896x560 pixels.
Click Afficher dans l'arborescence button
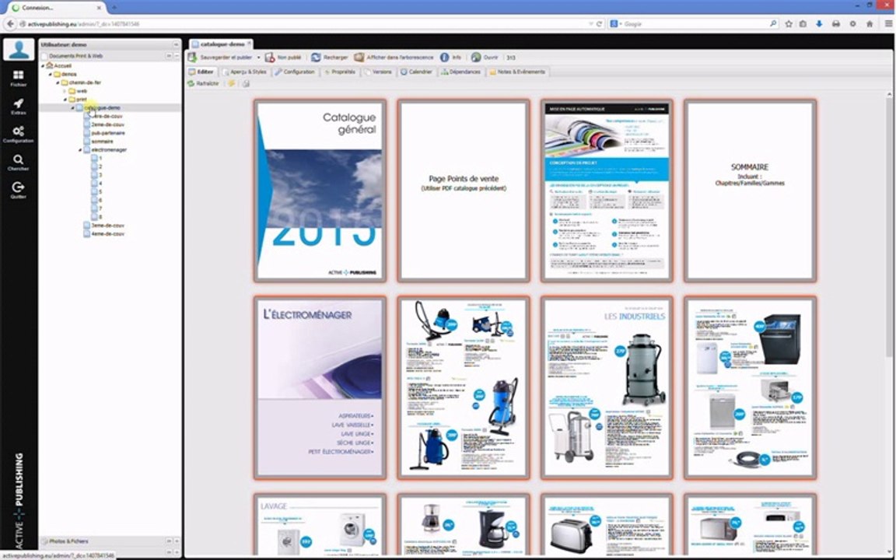pyautogui.click(x=394, y=58)
